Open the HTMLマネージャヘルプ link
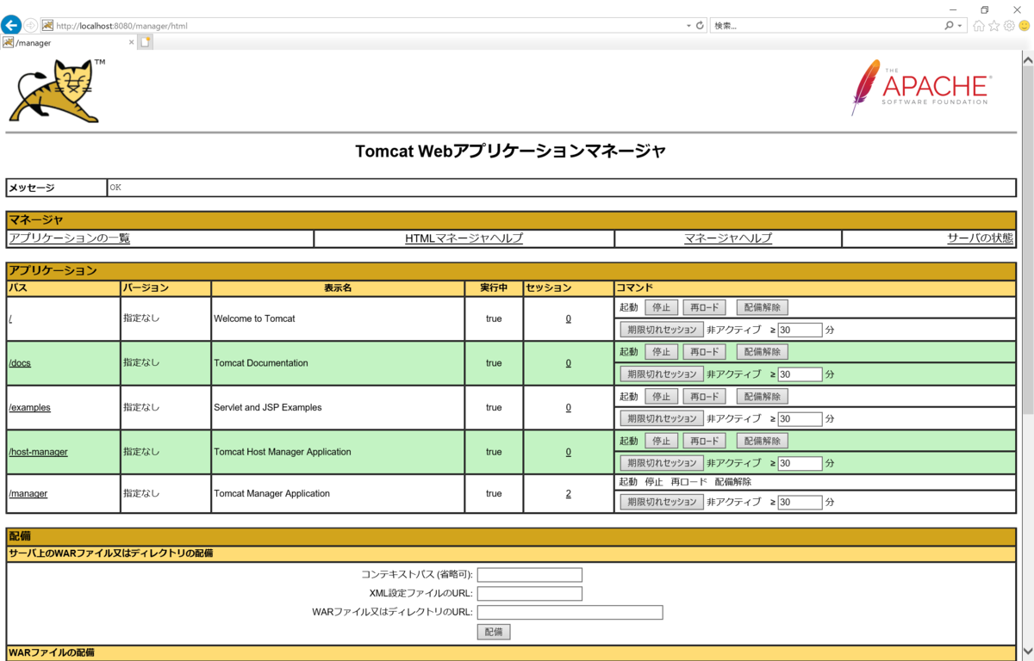Image resolution: width=1034 pixels, height=661 pixels. point(464,238)
